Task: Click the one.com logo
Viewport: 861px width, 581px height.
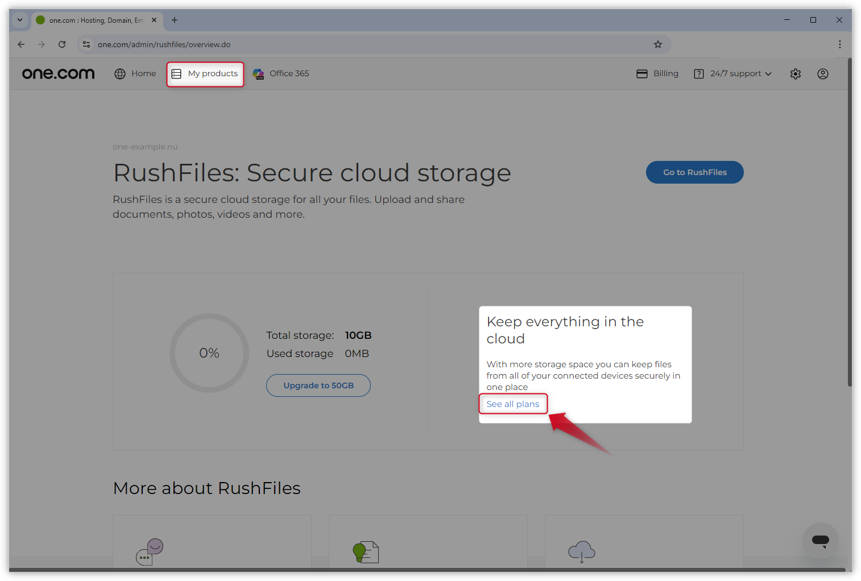Action: [58, 73]
